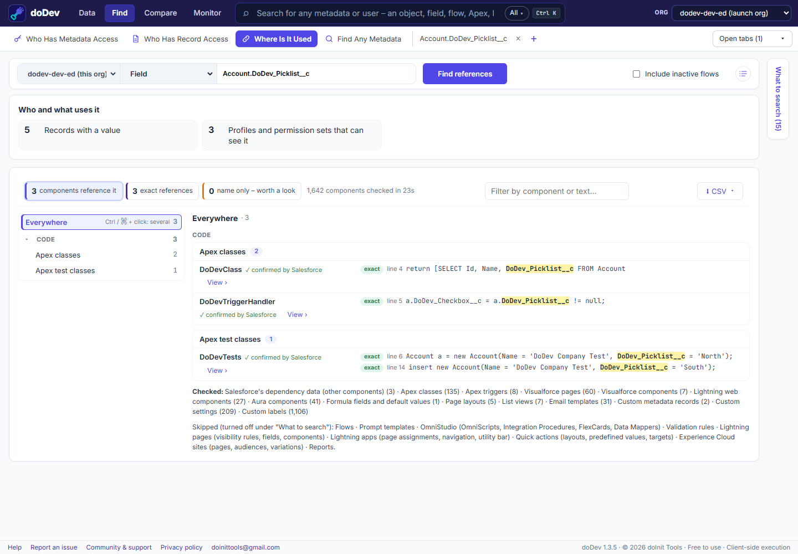798x554 pixels.
Task: Switch to Who Has Record Access tab
Action: 180,39
